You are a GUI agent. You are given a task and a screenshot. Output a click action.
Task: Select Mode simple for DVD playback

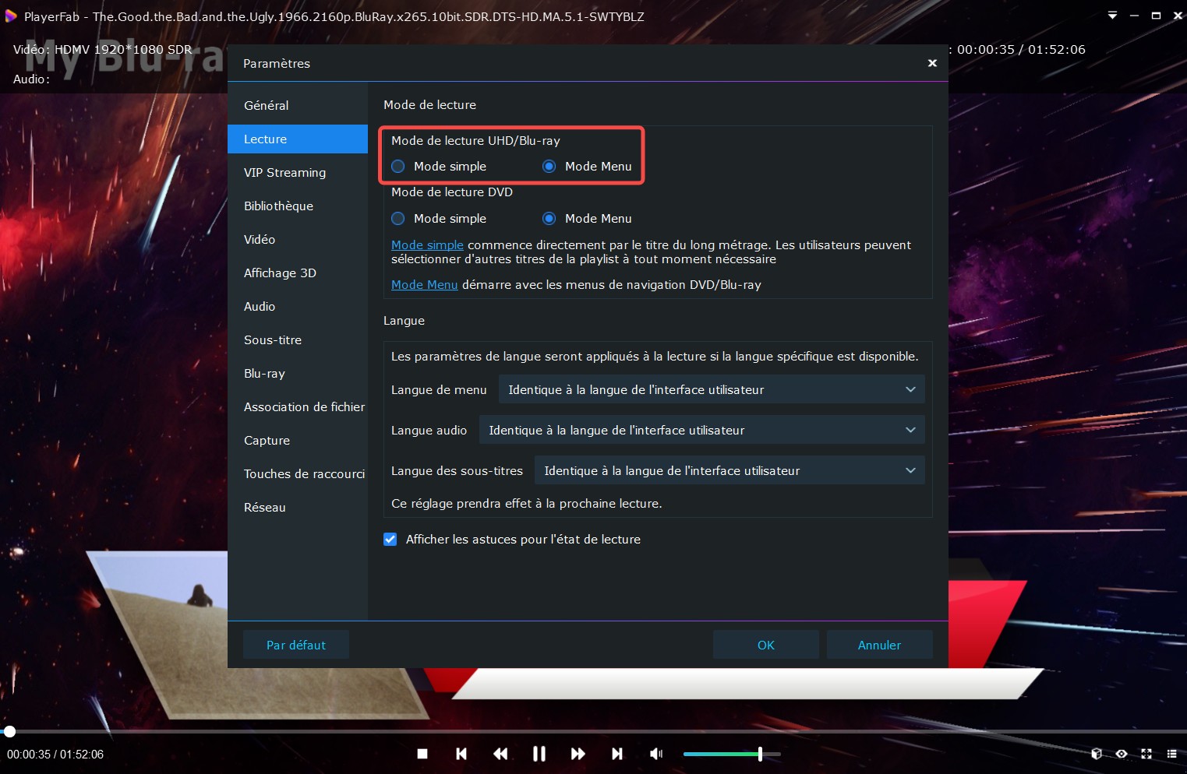pyautogui.click(x=397, y=218)
